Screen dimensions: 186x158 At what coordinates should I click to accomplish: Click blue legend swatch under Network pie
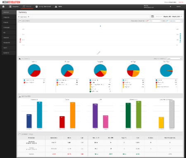coord(24,80)
